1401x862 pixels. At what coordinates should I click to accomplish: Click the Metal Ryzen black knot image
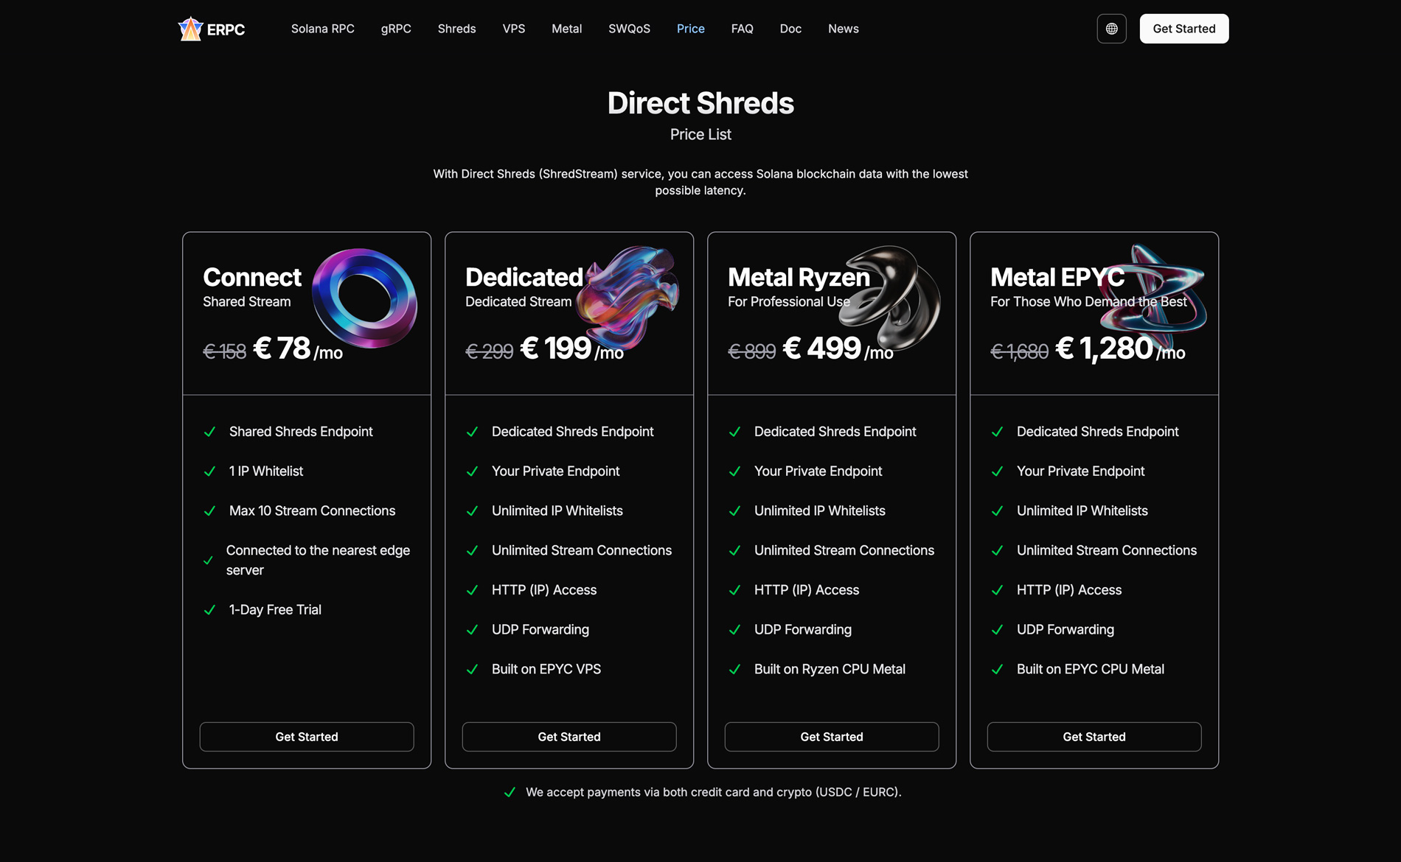tap(890, 297)
